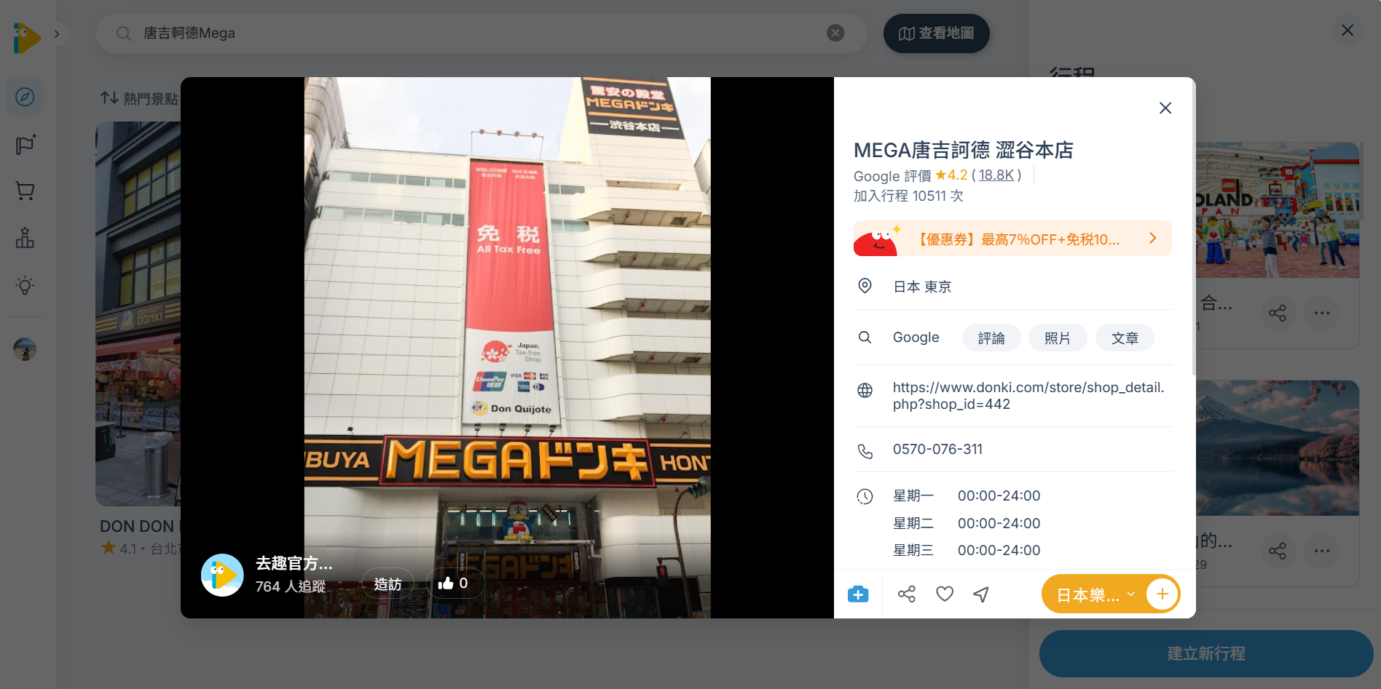Switch to the 照片 tab
The image size is (1381, 689).
(x=1057, y=338)
